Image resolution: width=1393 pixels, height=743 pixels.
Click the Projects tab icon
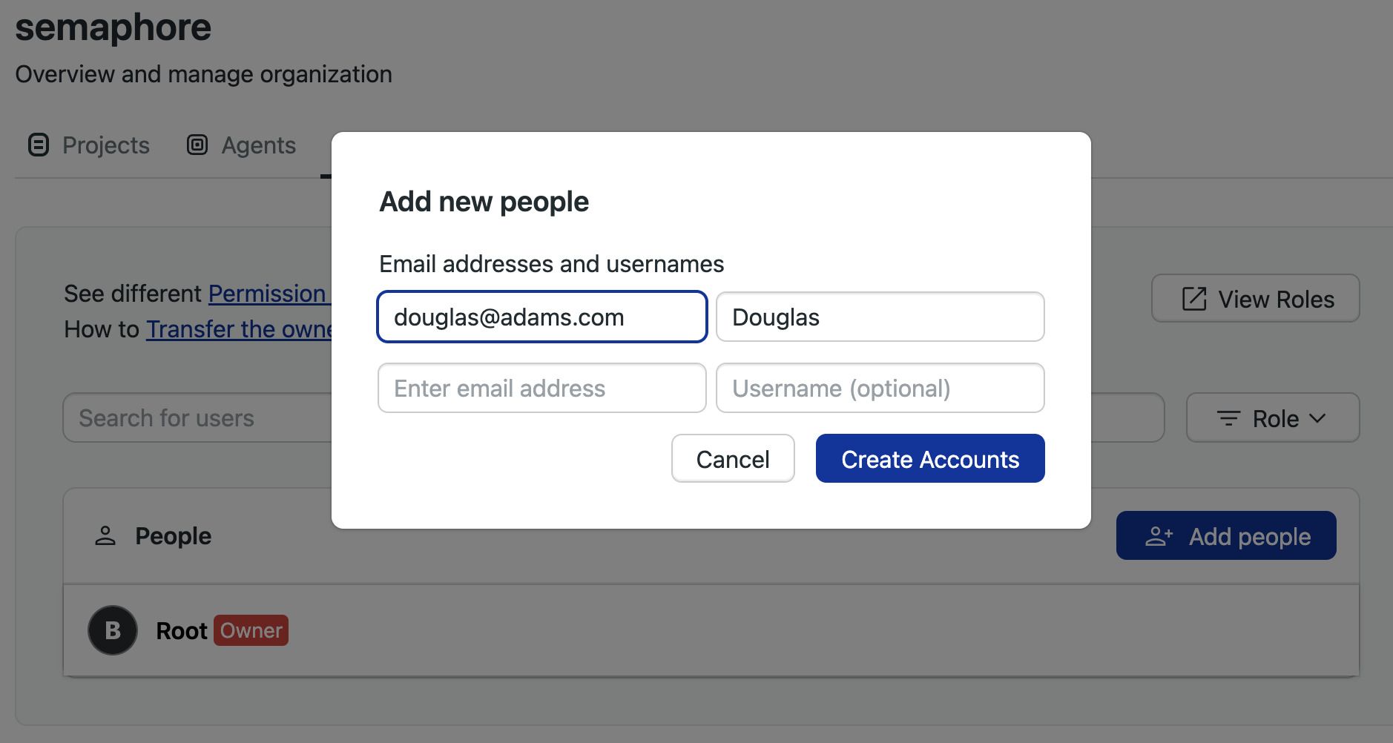[x=39, y=145]
